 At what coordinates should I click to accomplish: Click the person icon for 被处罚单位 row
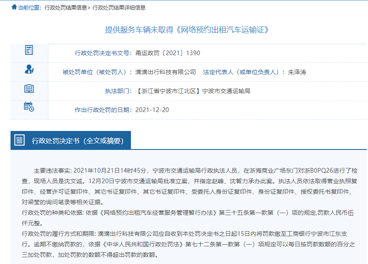pos(29,69)
